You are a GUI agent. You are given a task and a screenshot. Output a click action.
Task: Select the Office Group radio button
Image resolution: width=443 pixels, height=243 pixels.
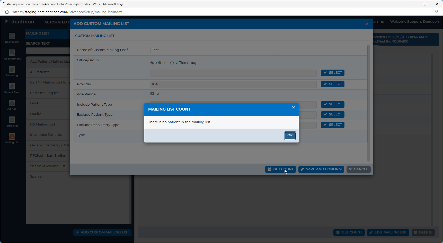(172, 63)
